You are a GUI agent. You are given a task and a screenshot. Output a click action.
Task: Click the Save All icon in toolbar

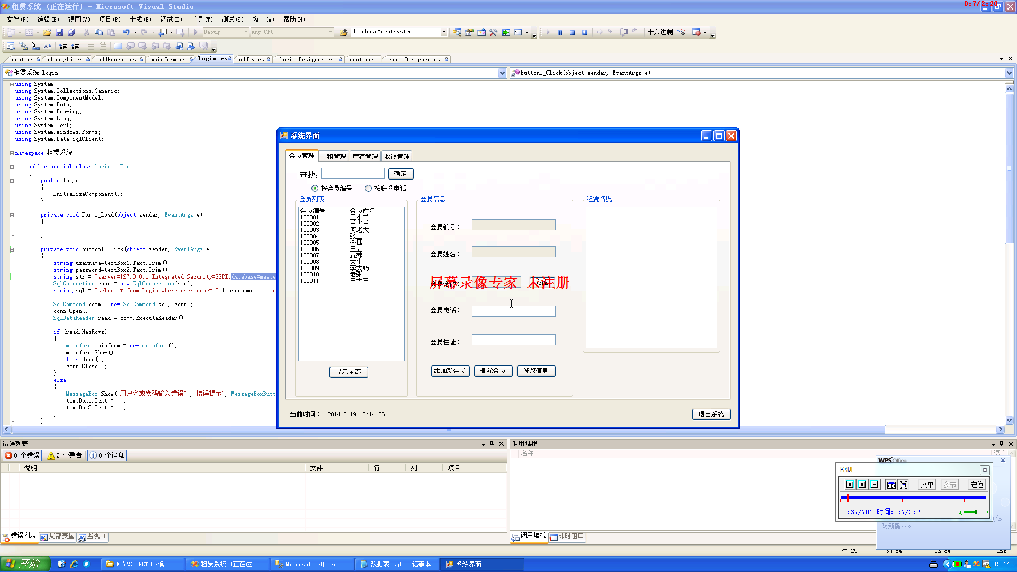click(72, 32)
